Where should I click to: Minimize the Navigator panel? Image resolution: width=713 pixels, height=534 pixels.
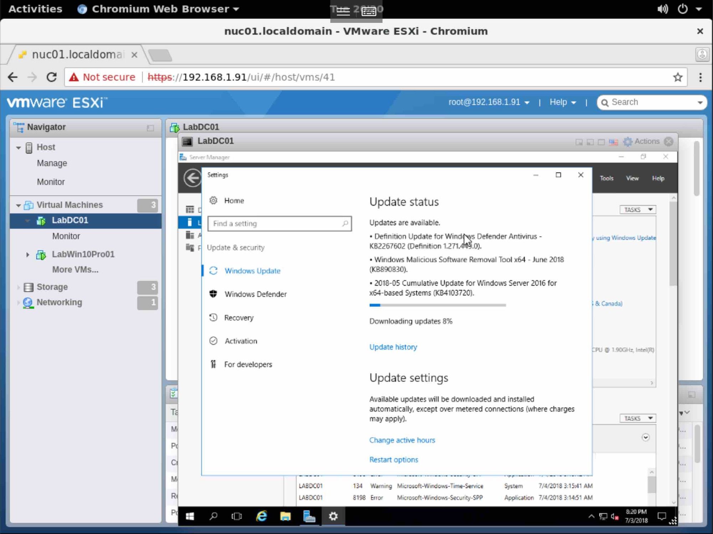click(150, 128)
